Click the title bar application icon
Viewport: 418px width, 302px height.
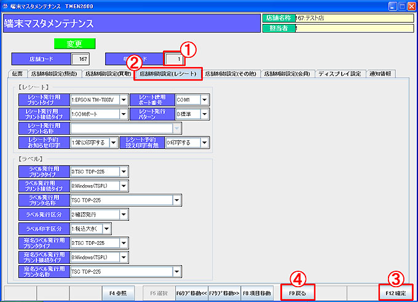[x=6, y=6]
